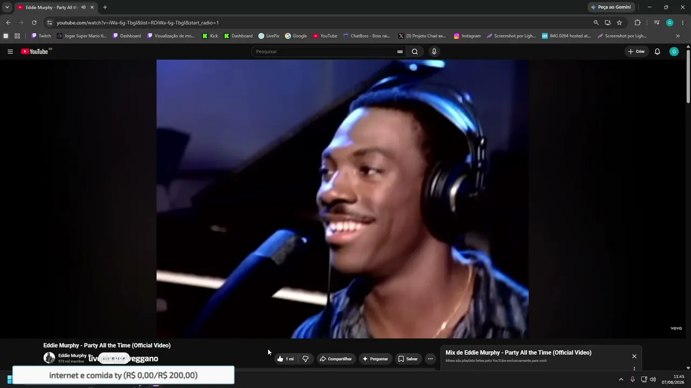Open the Projeto Chad X bookmark
Image resolution: width=691 pixels, height=388 pixels.
point(422,36)
